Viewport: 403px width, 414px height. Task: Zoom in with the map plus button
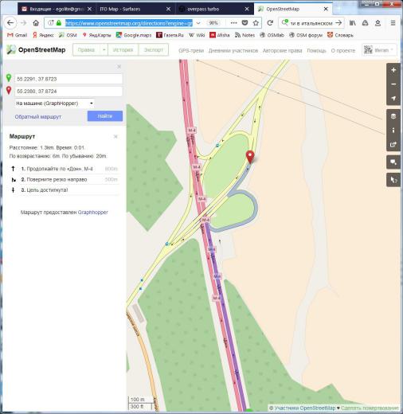pyautogui.click(x=393, y=70)
